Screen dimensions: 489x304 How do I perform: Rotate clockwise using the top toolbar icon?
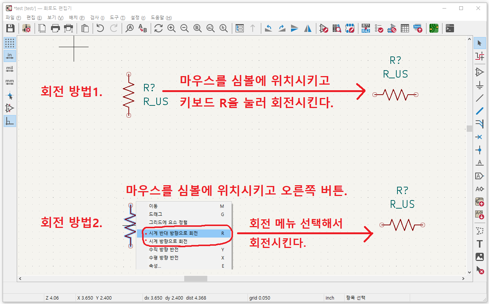coord(282,28)
